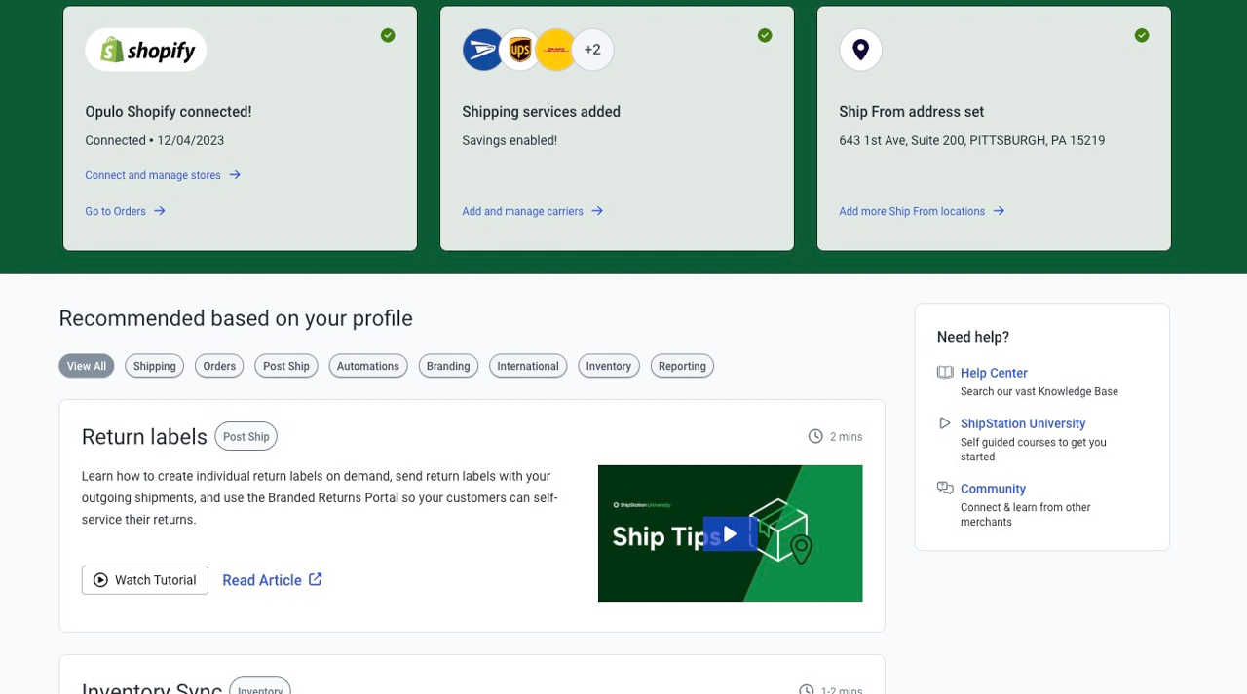The height and width of the screenshot is (694, 1247).
Task: Click the +2 more carriers badge
Action: tap(592, 50)
